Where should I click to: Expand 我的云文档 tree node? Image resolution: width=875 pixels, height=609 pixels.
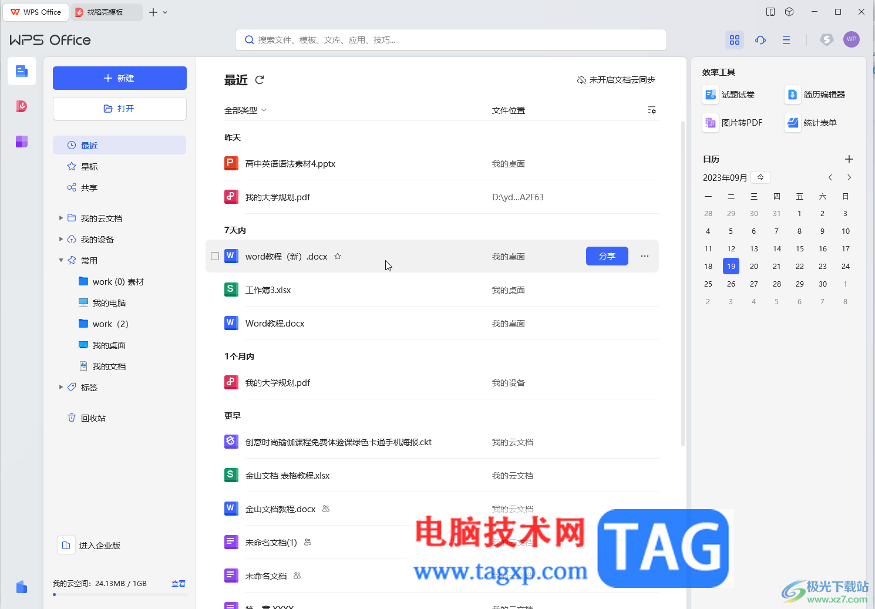(61, 218)
